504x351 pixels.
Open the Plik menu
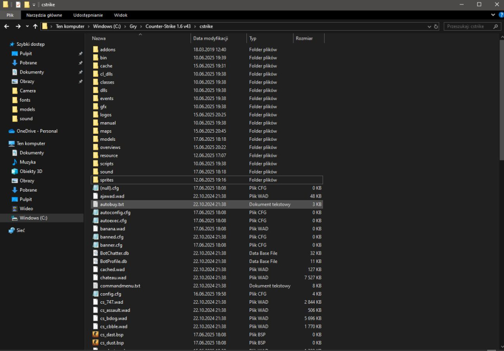tap(10, 15)
